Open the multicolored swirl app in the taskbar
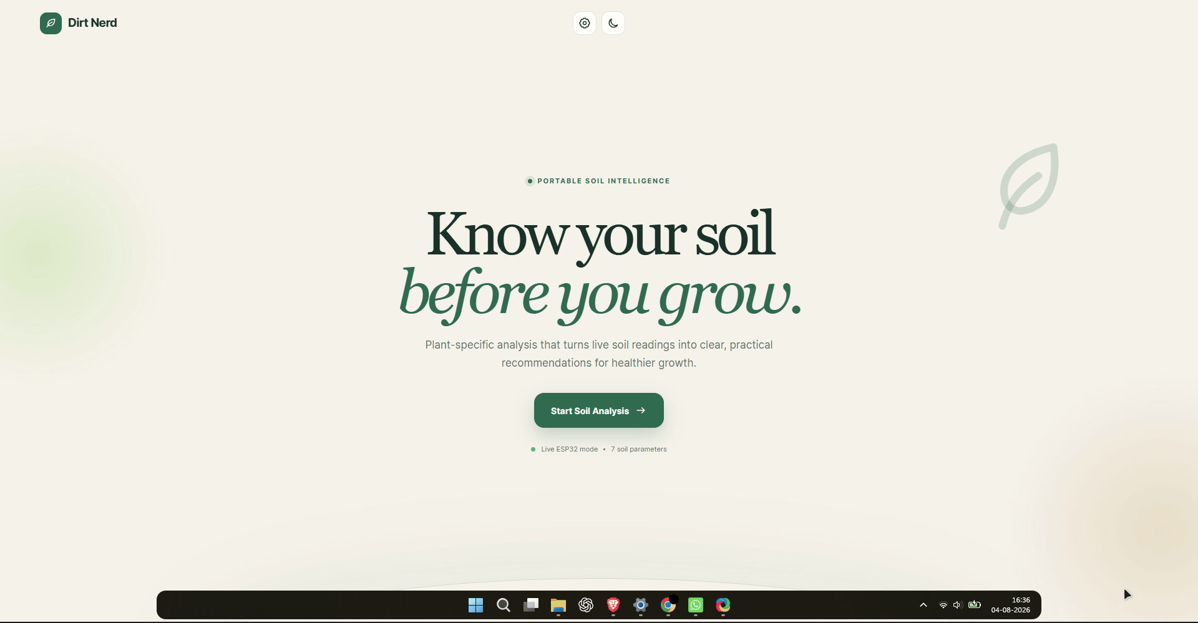This screenshot has height=623, width=1198. pos(723,605)
